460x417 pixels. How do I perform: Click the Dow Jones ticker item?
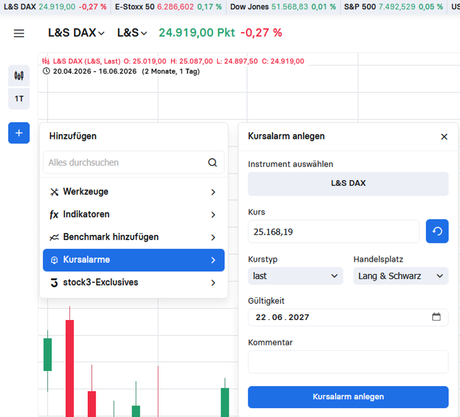283,7
